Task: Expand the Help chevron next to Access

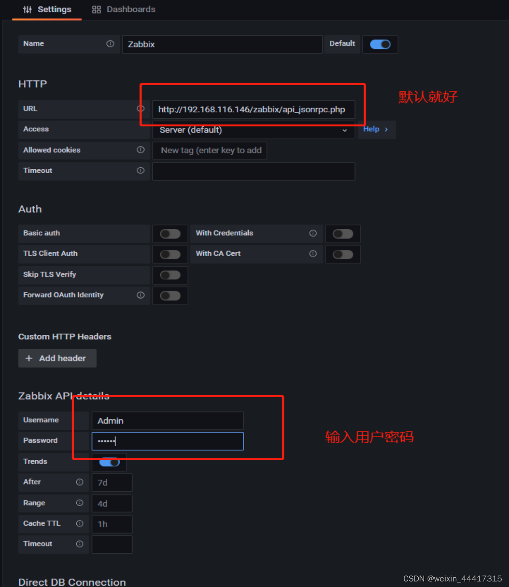Action: pos(385,129)
